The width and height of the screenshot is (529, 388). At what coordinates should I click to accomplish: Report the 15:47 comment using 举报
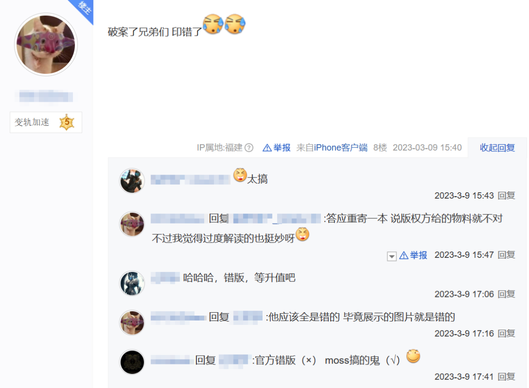[x=413, y=255]
